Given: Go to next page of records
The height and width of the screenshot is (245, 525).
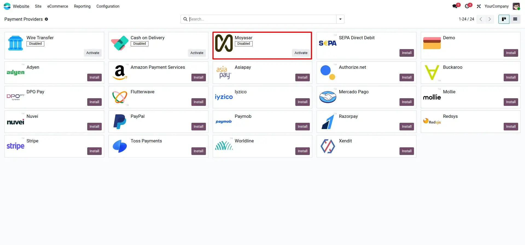Looking at the screenshot, I should 489,19.
